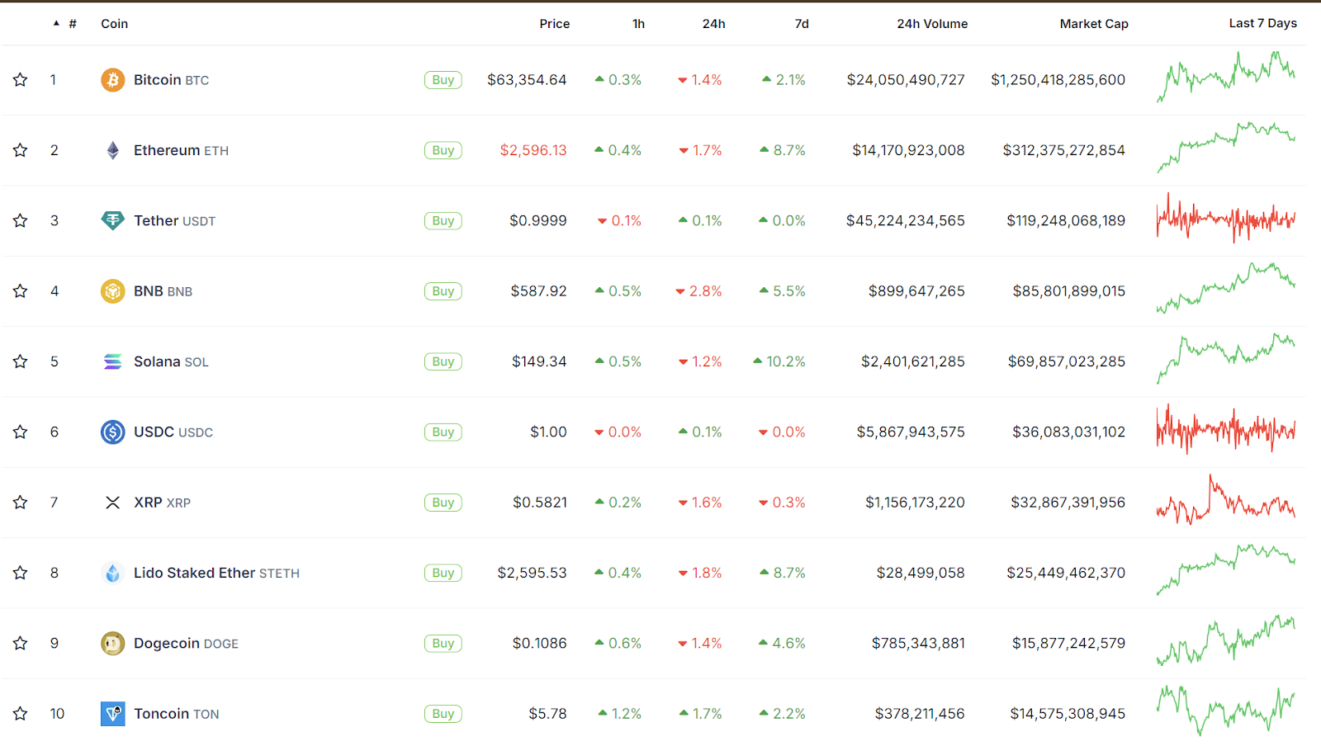Click Buy button for Ethereum
The width and height of the screenshot is (1321, 746).
[443, 150]
